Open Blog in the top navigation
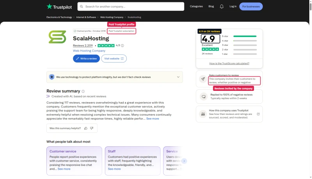The width and height of the screenshot is (312, 179). [x=211, y=7]
